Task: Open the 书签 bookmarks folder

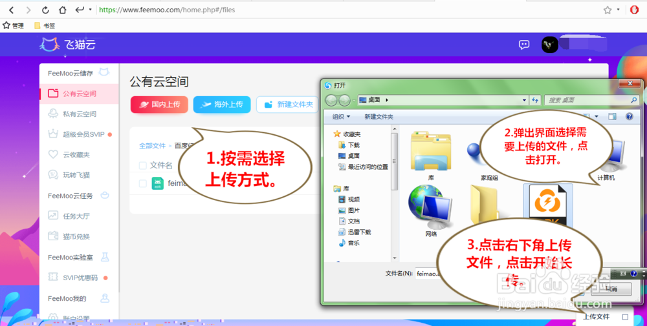Action: tap(45, 26)
